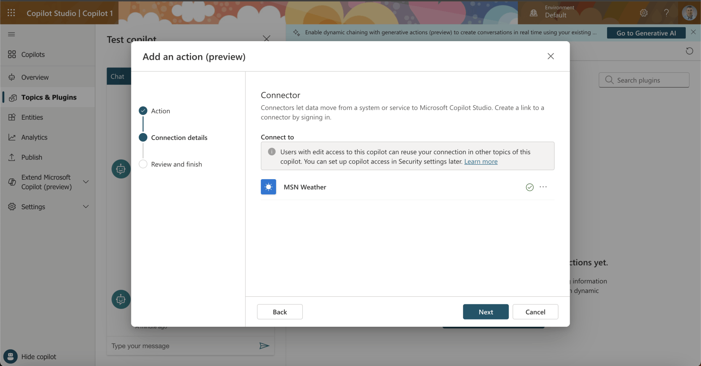Collapse the sidebar with hamburger icon
The width and height of the screenshot is (701, 366).
pos(11,34)
